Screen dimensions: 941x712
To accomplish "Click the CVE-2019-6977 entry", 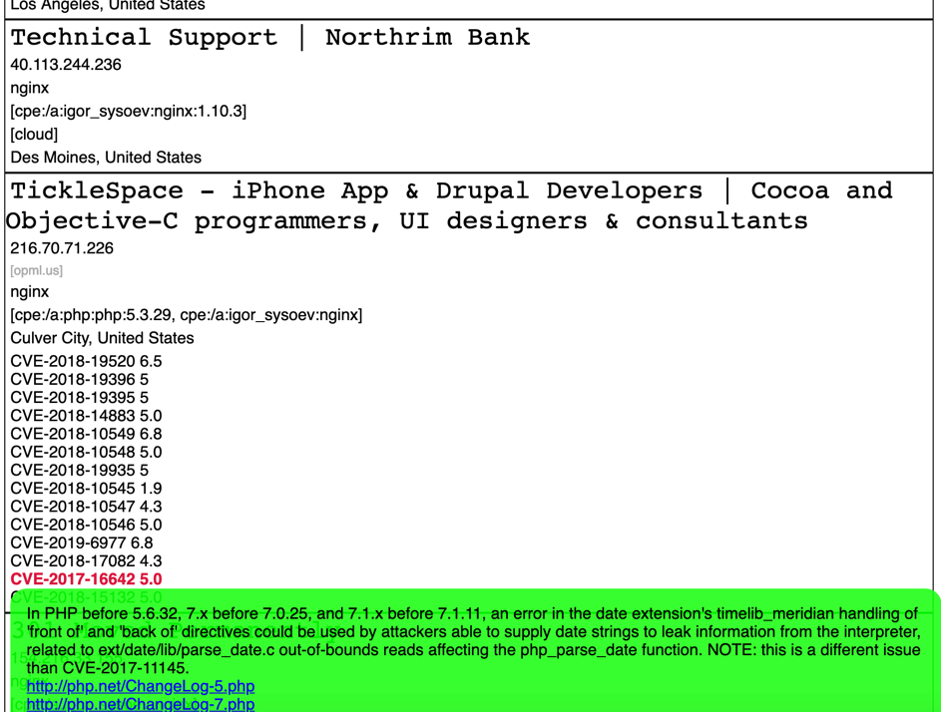I will (x=82, y=542).
